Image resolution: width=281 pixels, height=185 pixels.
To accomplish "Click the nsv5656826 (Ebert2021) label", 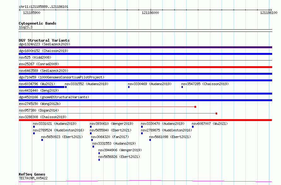I will pyautogui.click(x=119, y=157).
